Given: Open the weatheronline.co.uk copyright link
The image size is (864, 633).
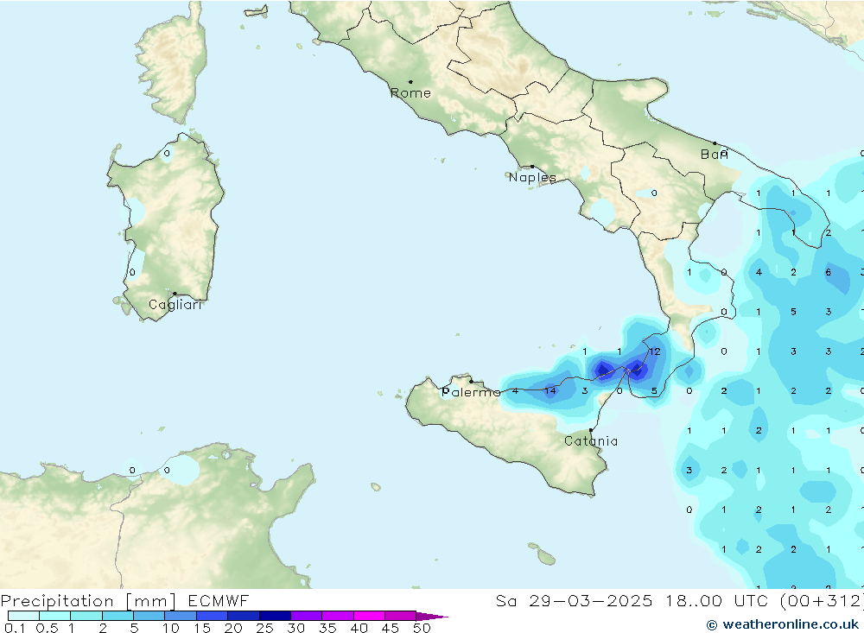Looking at the screenshot, I should 783,624.
